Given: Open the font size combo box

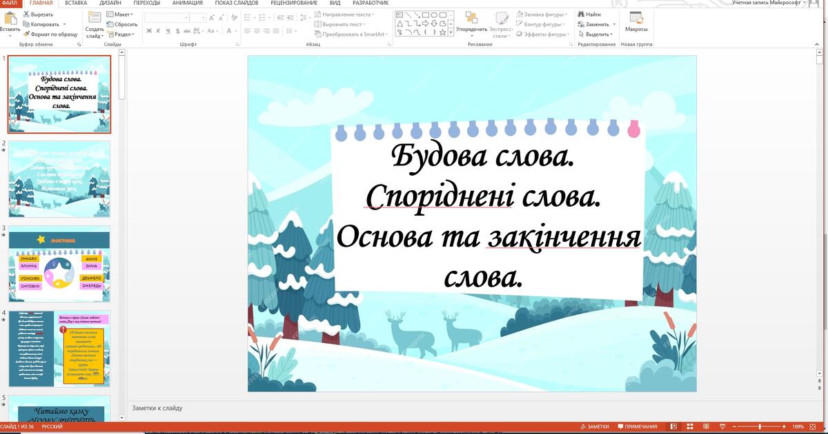Looking at the screenshot, I should point(198,18).
